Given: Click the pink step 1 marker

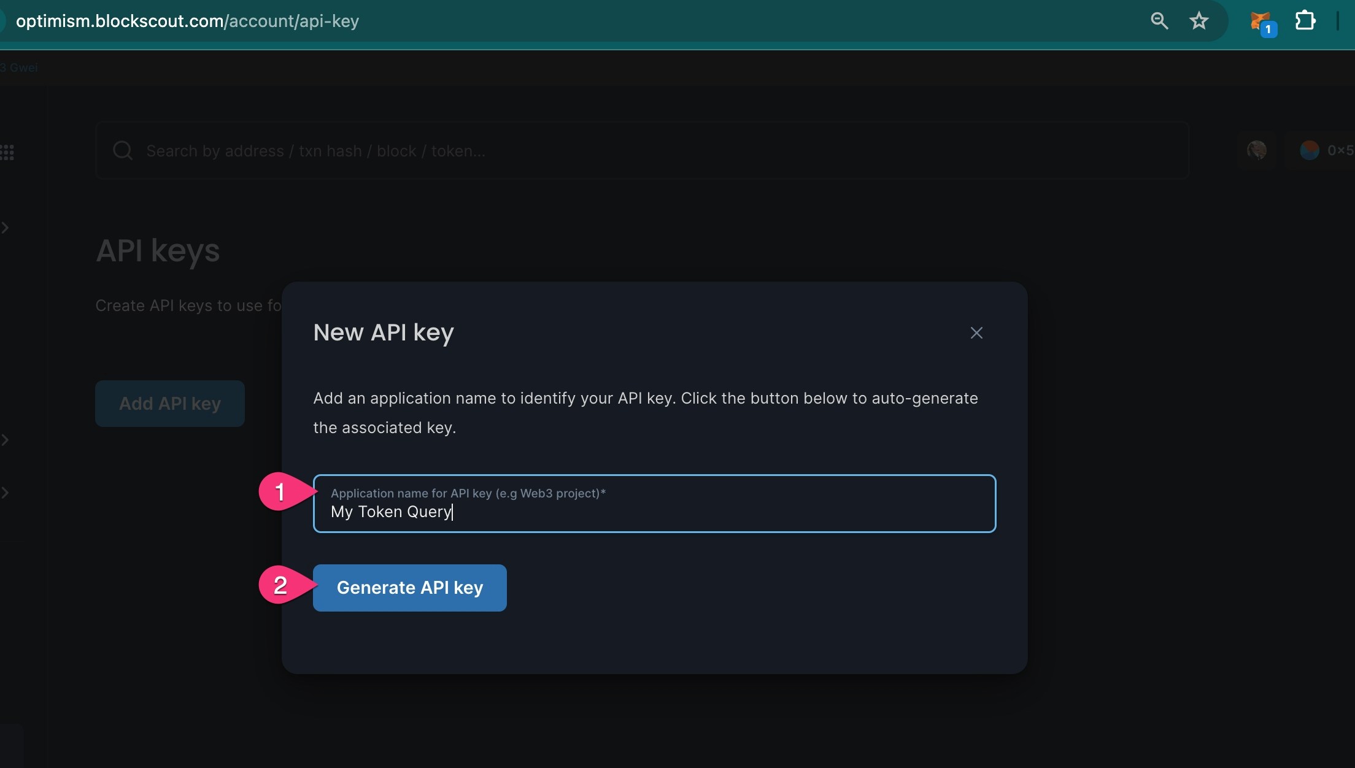Looking at the screenshot, I should pyautogui.click(x=280, y=491).
